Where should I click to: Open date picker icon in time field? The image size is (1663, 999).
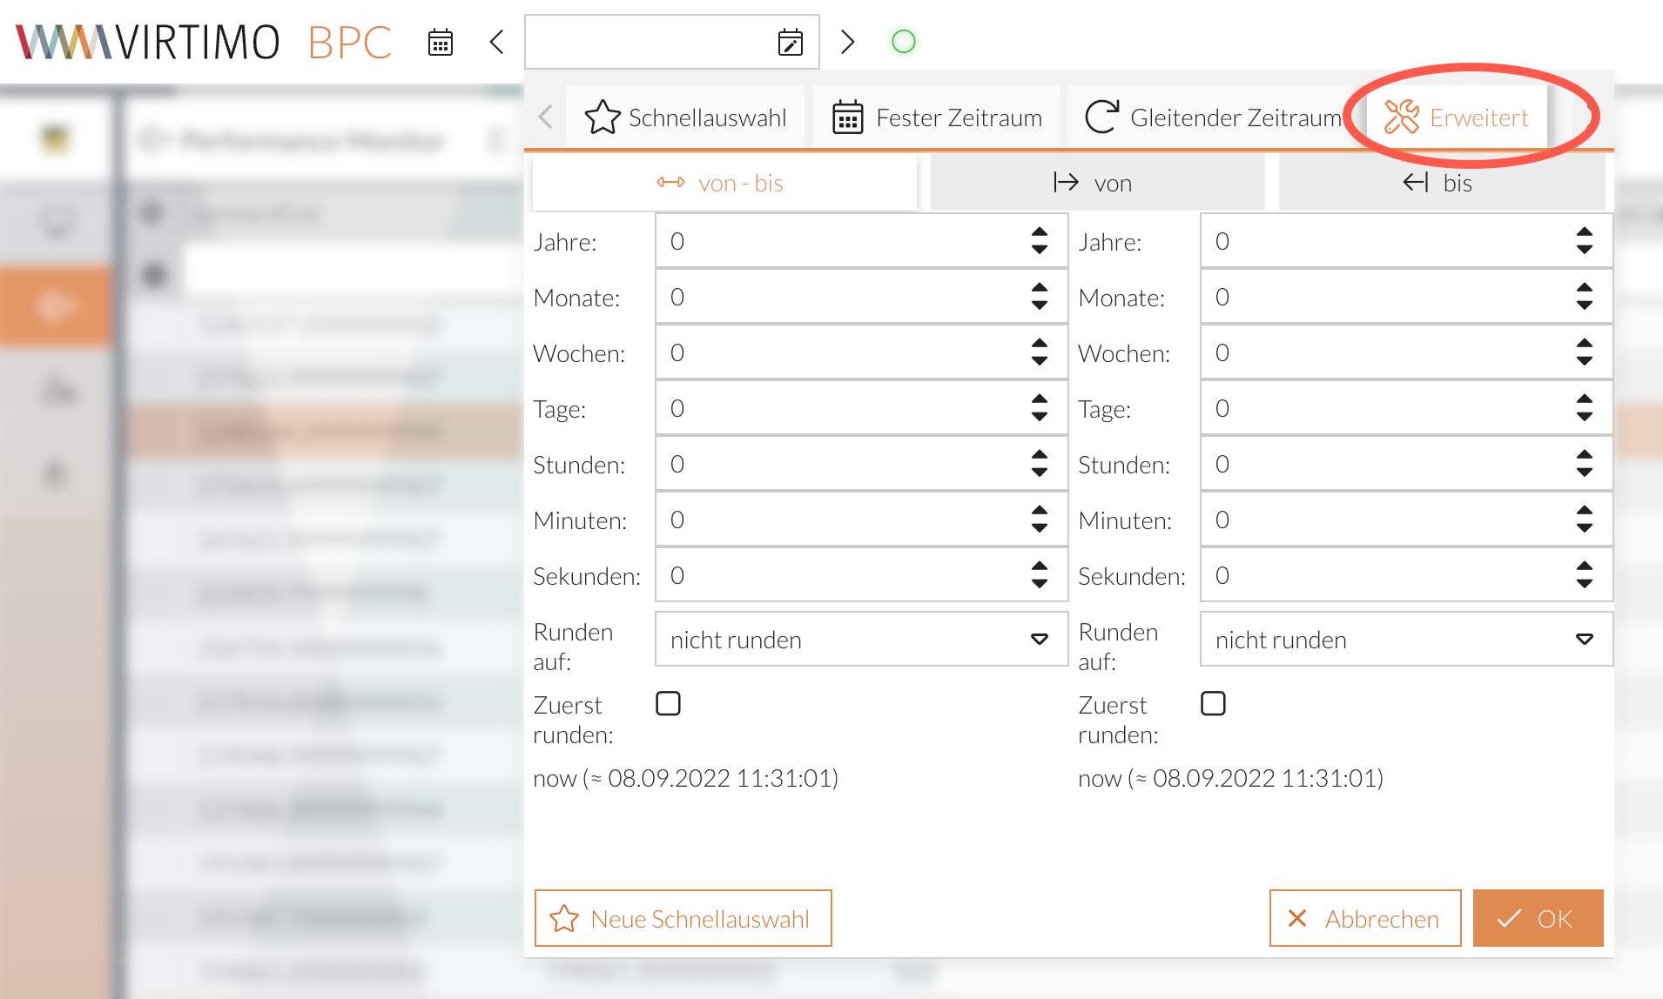point(790,42)
